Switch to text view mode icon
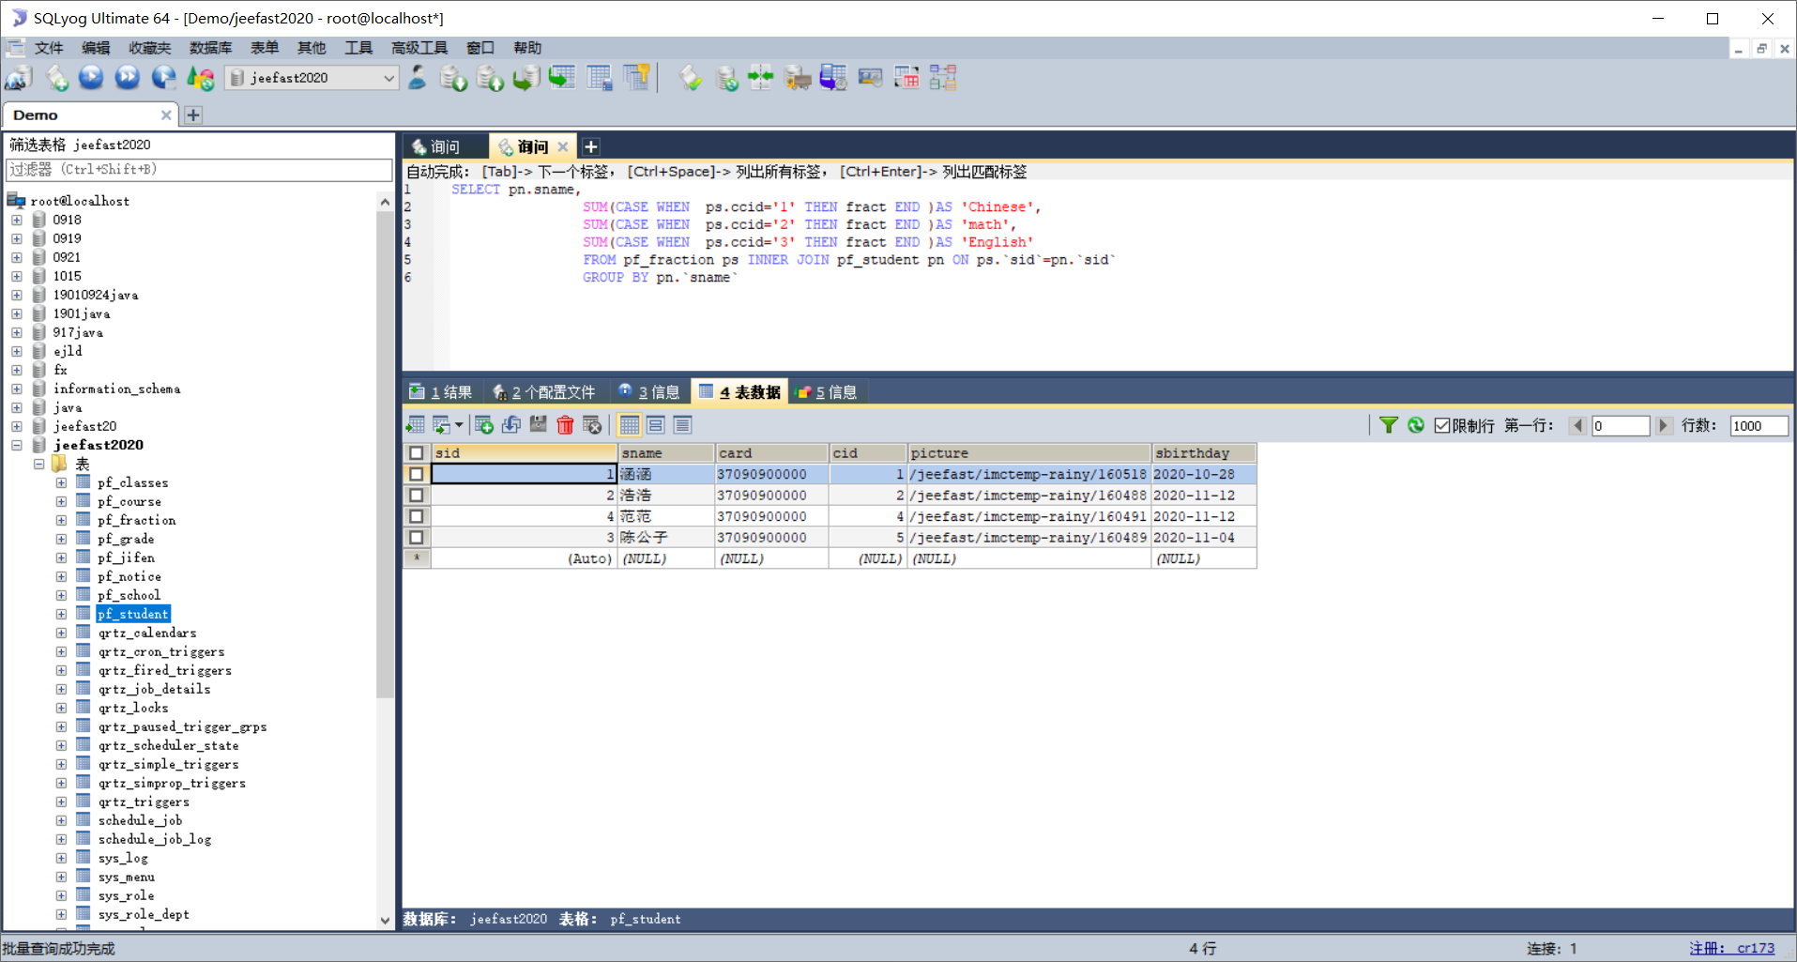 (x=682, y=425)
